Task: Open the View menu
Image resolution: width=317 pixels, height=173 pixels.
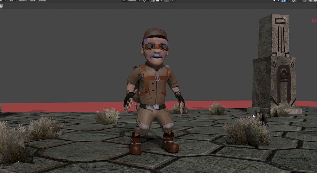Action: (12, 1)
